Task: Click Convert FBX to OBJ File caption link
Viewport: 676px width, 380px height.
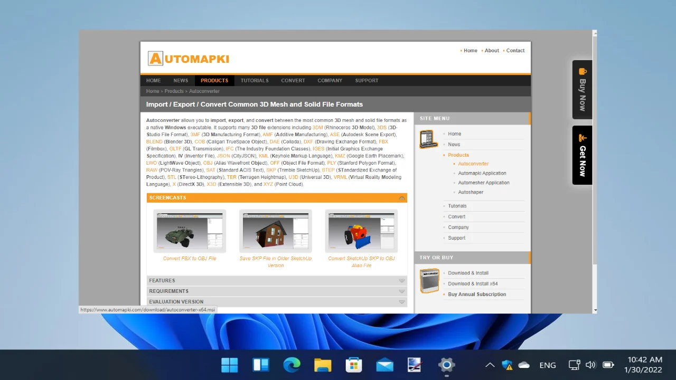Action: tap(190, 259)
